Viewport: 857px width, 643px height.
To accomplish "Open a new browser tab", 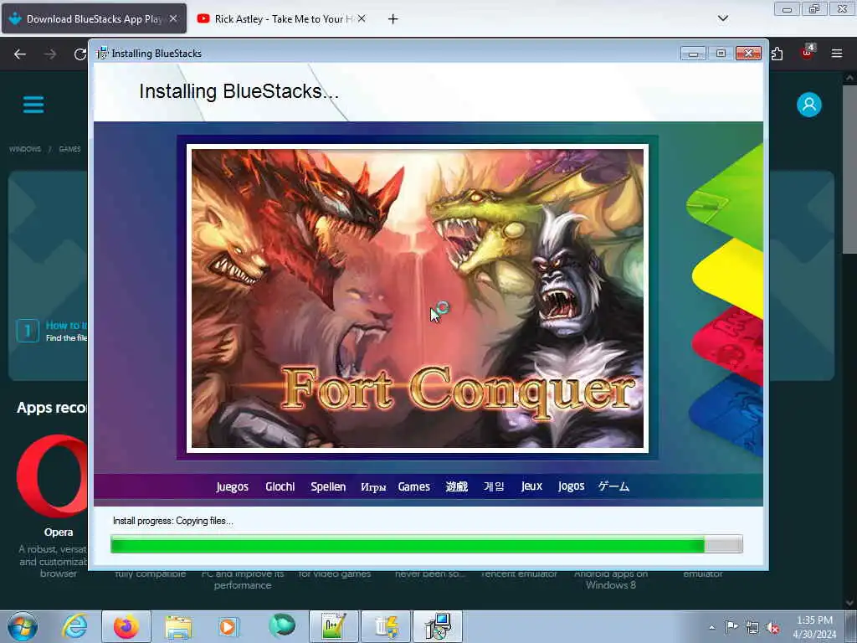I will (x=393, y=19).
